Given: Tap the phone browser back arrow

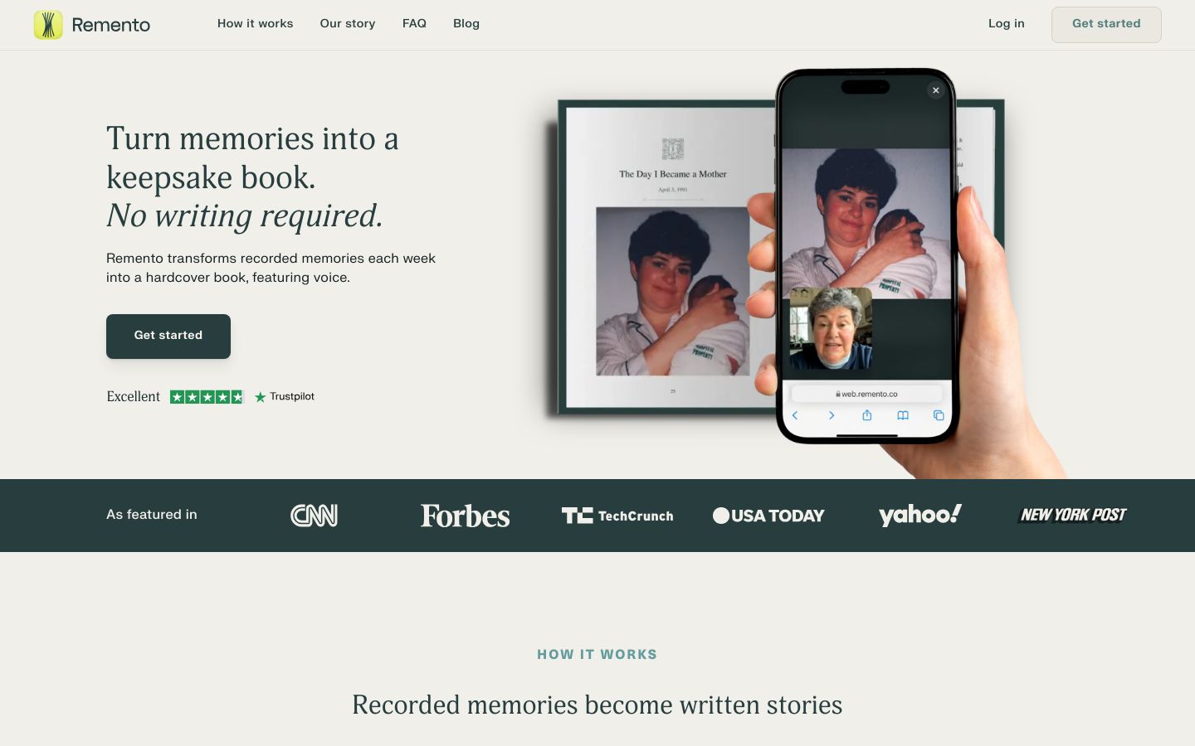Looking at the screenshot, I should click(x=795, y=415).
